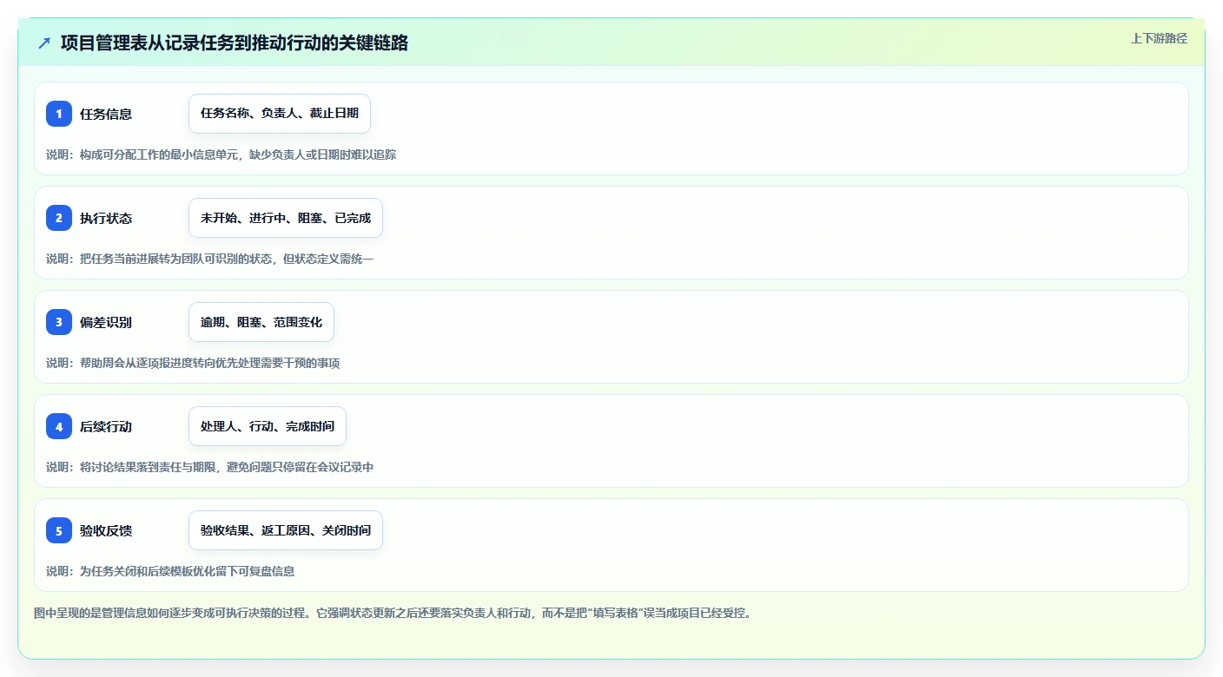The width and height of the screenshot is (1223, 677).
Task: Click the description starting 帮助周会从逐项报进度
Action: 193,363
